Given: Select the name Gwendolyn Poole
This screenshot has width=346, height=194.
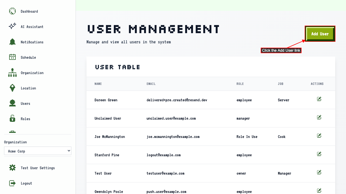Looking at the screenshot, I should click(x=109, y=192).
